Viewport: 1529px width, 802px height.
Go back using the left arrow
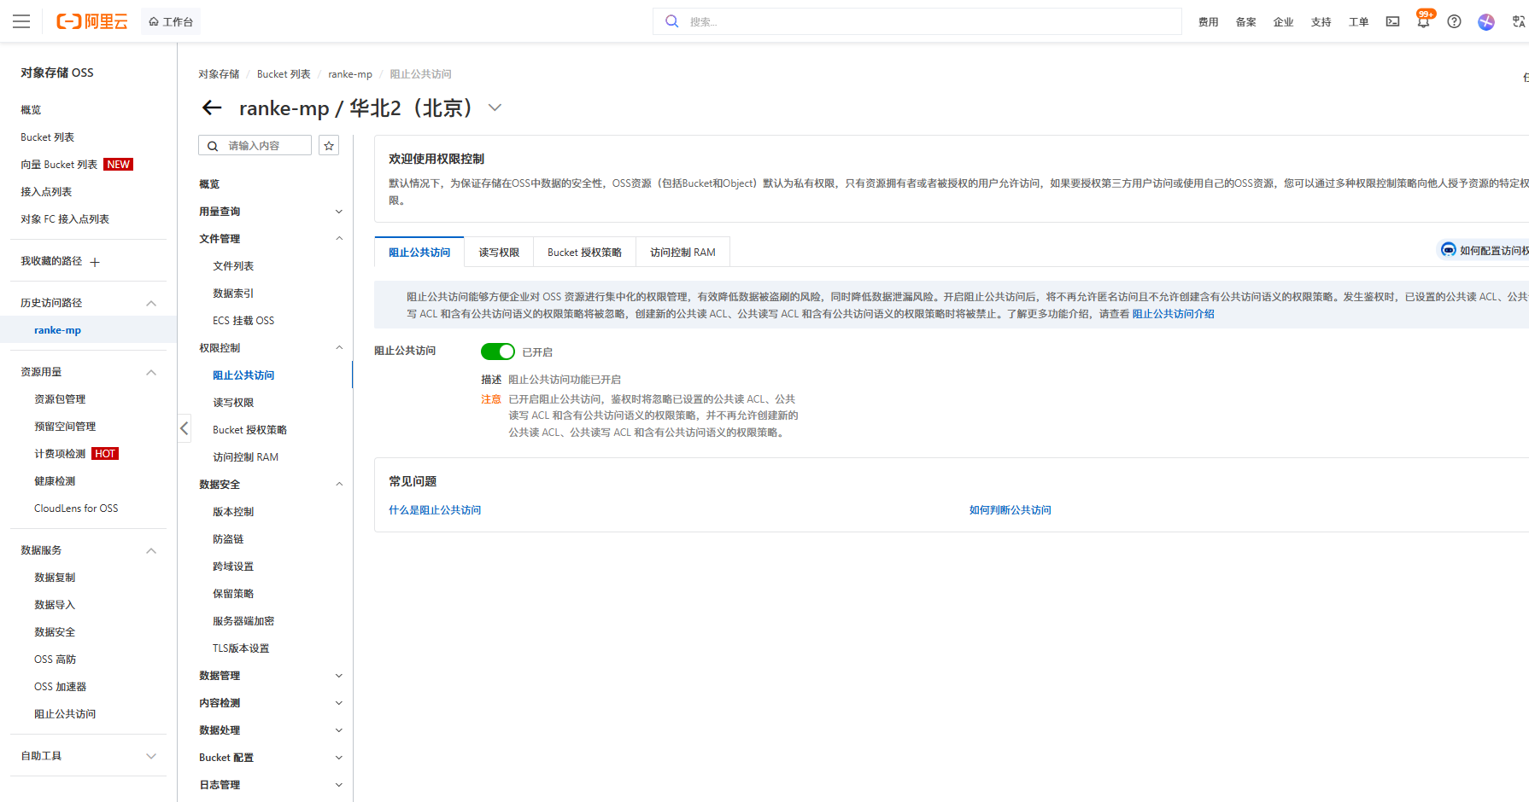212,108
